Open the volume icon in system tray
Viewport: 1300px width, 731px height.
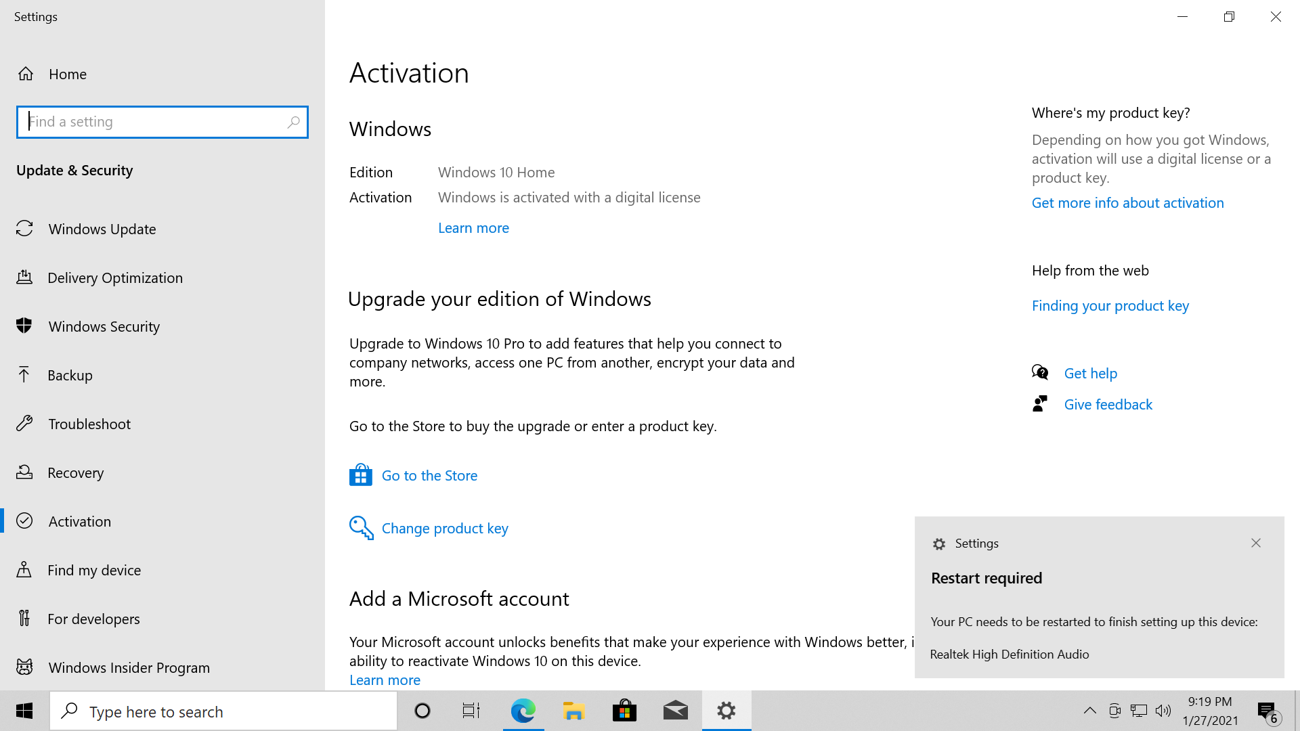pos(1165,711)
